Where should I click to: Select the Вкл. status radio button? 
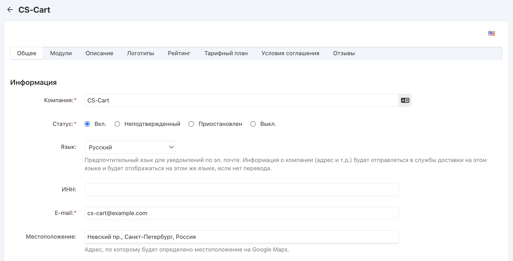87,124
